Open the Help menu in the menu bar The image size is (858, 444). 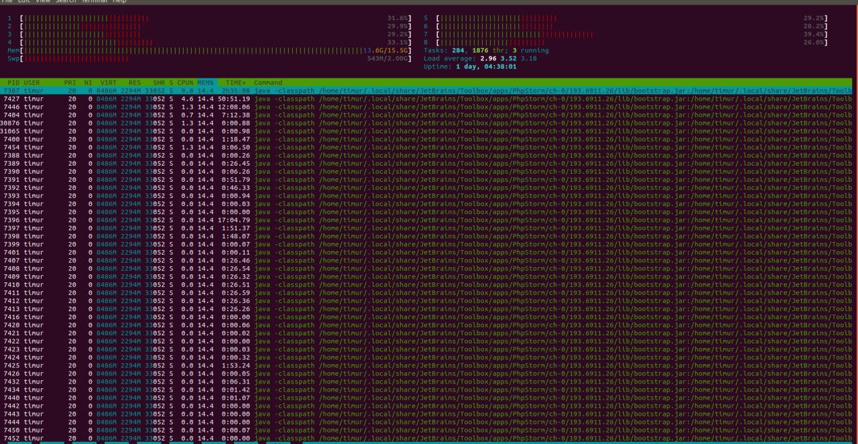119,2
